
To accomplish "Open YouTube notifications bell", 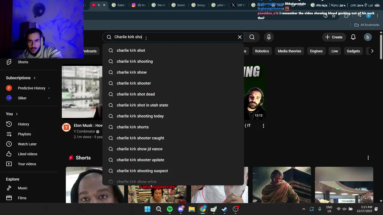I will click(353, 37).
